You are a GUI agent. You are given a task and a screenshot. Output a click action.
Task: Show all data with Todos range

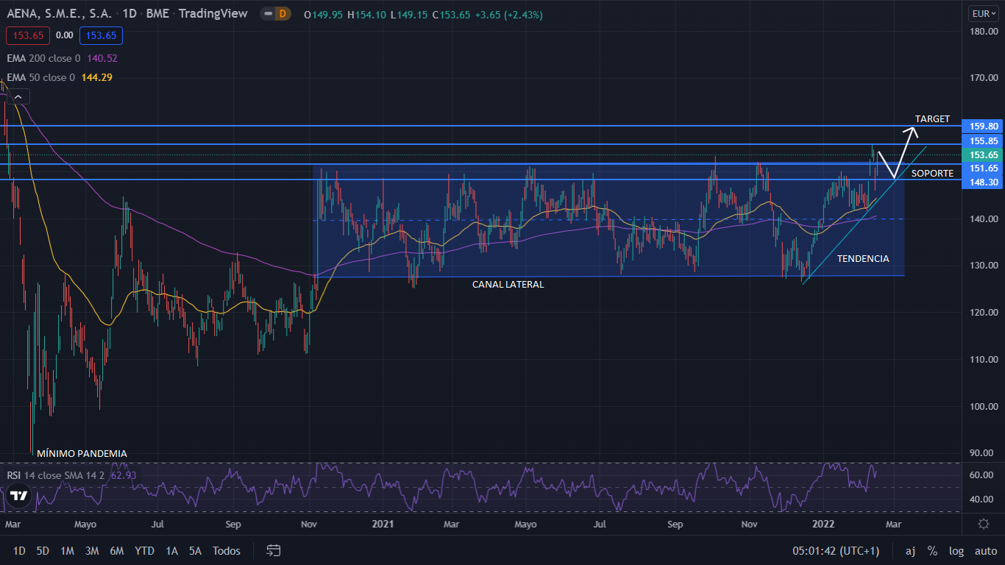tap(226, 550)
